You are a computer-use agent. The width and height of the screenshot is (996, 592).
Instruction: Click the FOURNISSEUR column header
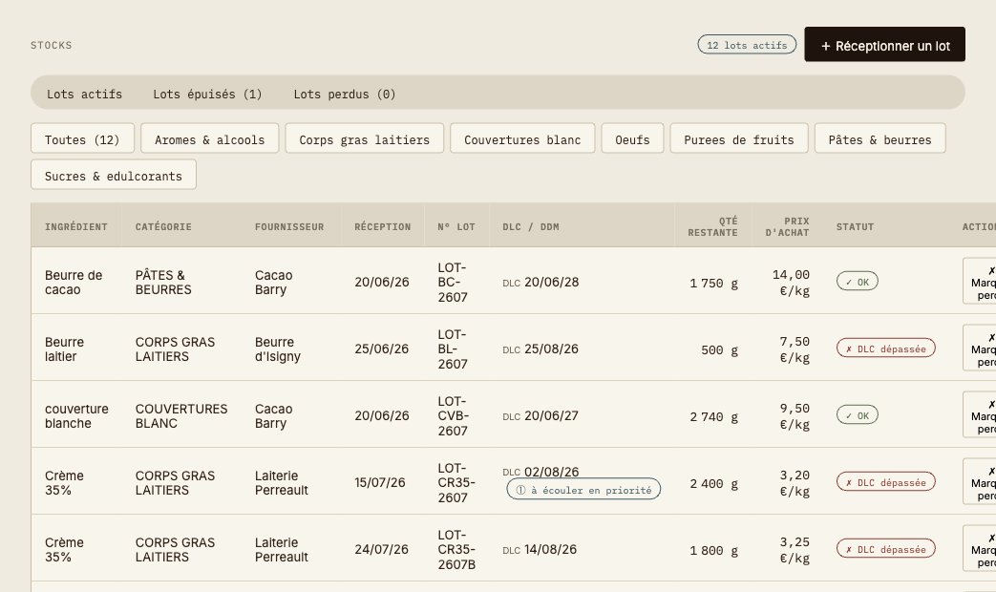point(289,226)
